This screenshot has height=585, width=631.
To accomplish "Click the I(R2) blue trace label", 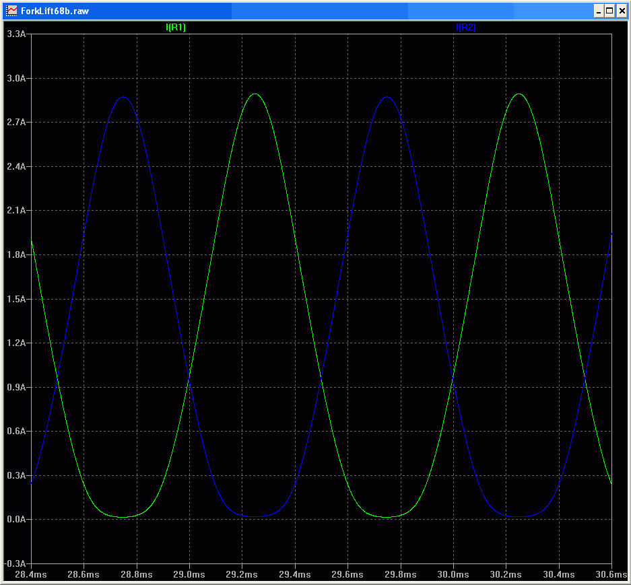I will [465, 28].
